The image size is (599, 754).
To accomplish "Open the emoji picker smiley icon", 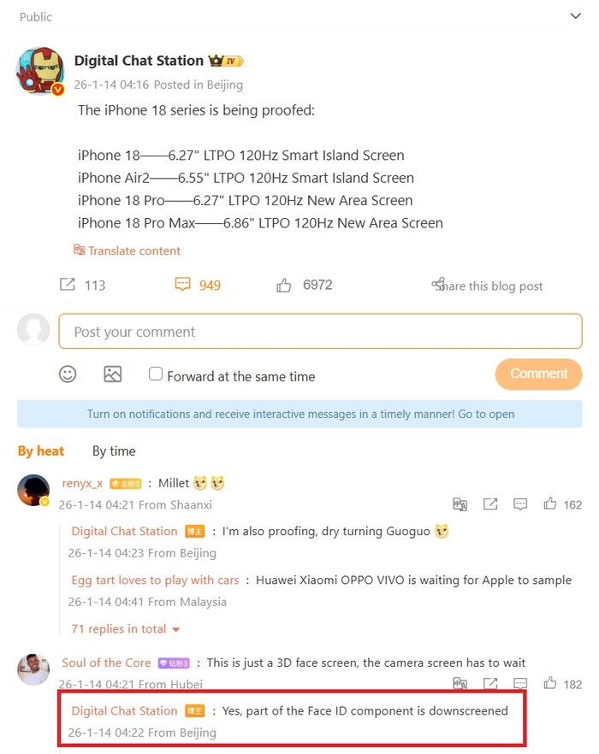I will coord(68,374).
